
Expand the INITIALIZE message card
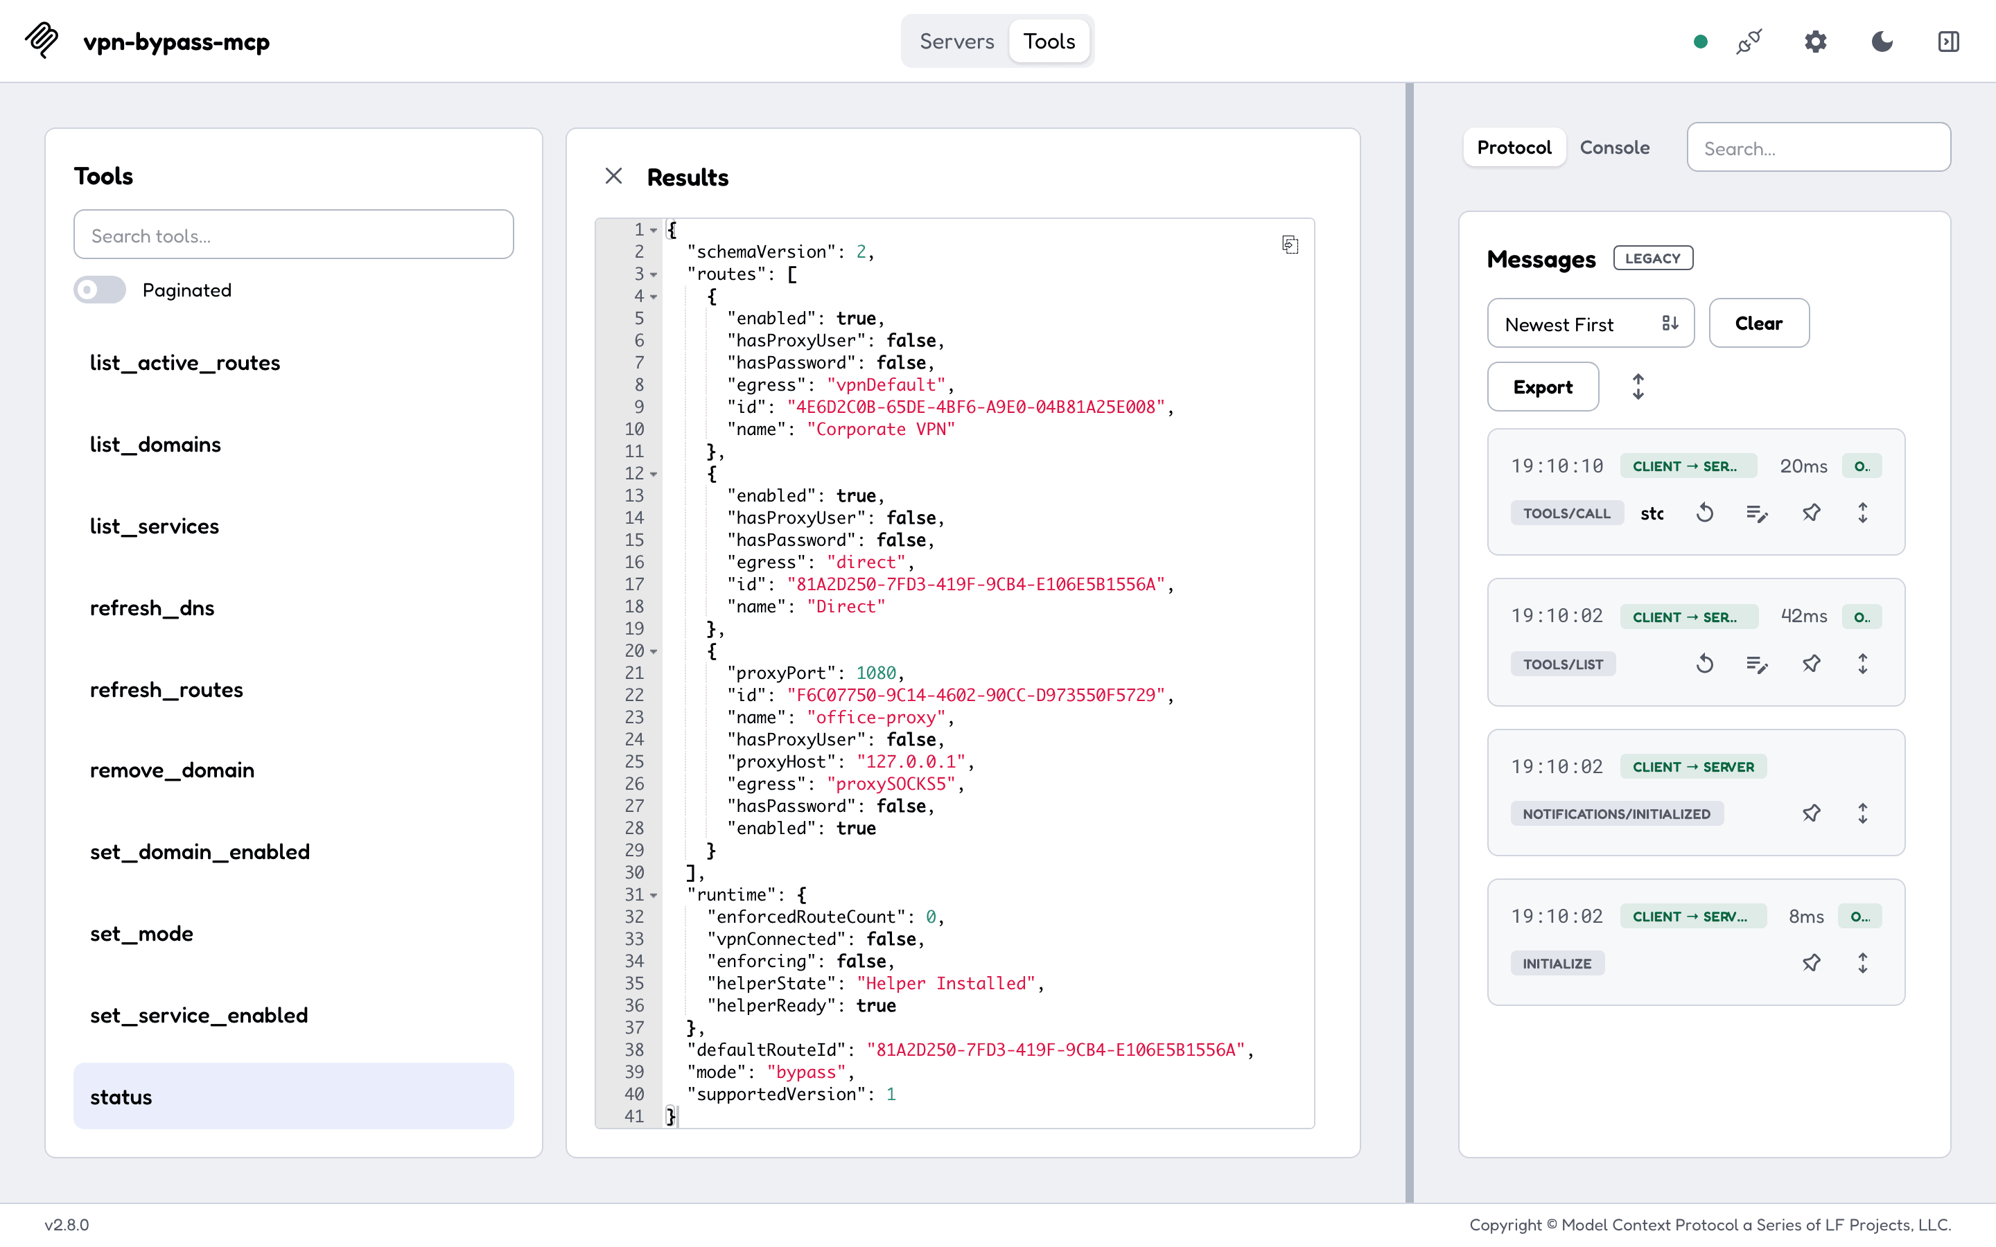click(1862, 963)
